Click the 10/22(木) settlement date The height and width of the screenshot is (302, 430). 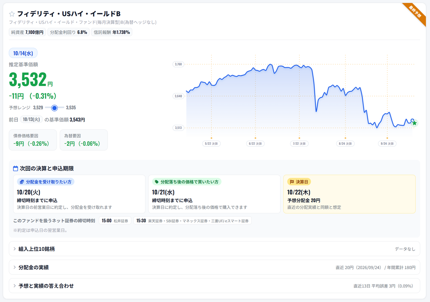(299, 192)
